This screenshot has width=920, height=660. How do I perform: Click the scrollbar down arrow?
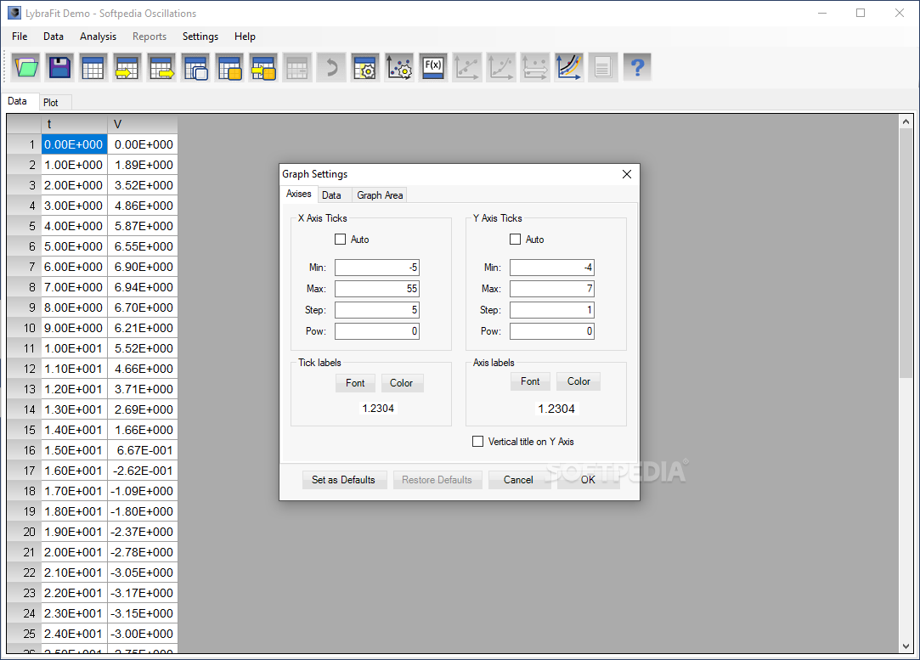click(906, 646)
